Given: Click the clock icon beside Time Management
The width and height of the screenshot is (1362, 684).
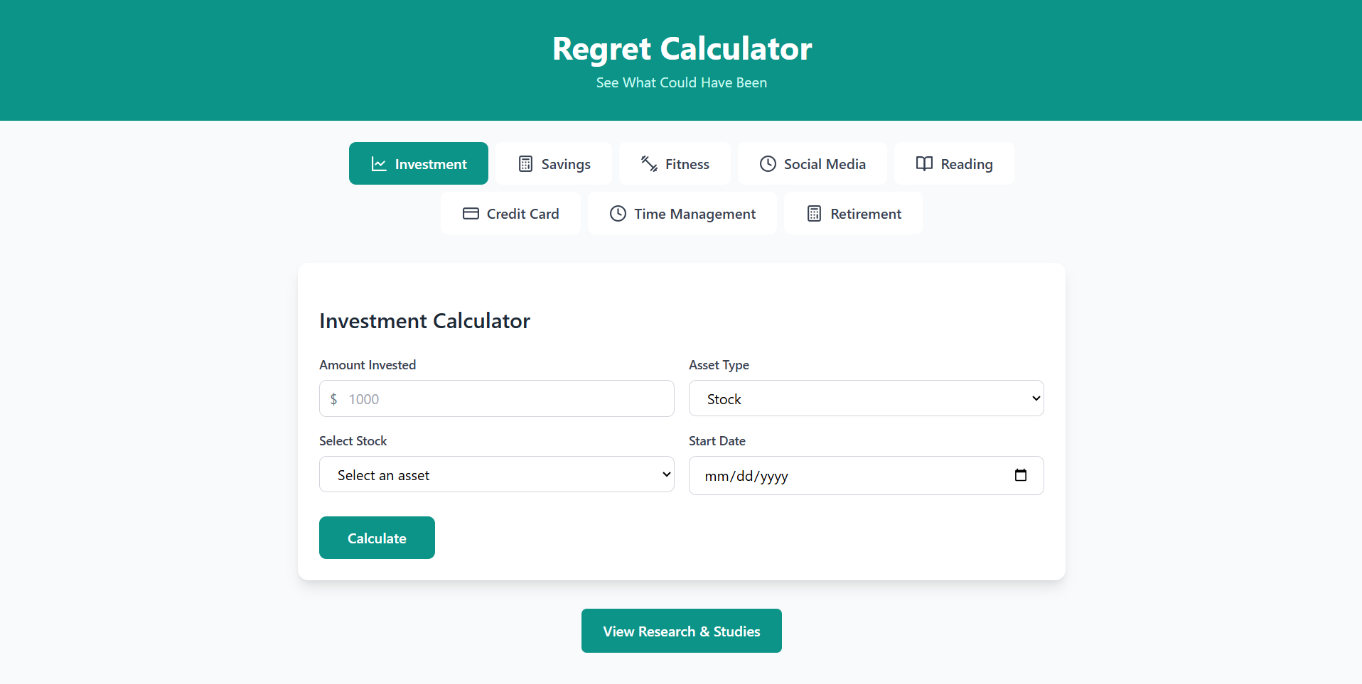Looking at the screenshot, I should coord(618,213).
